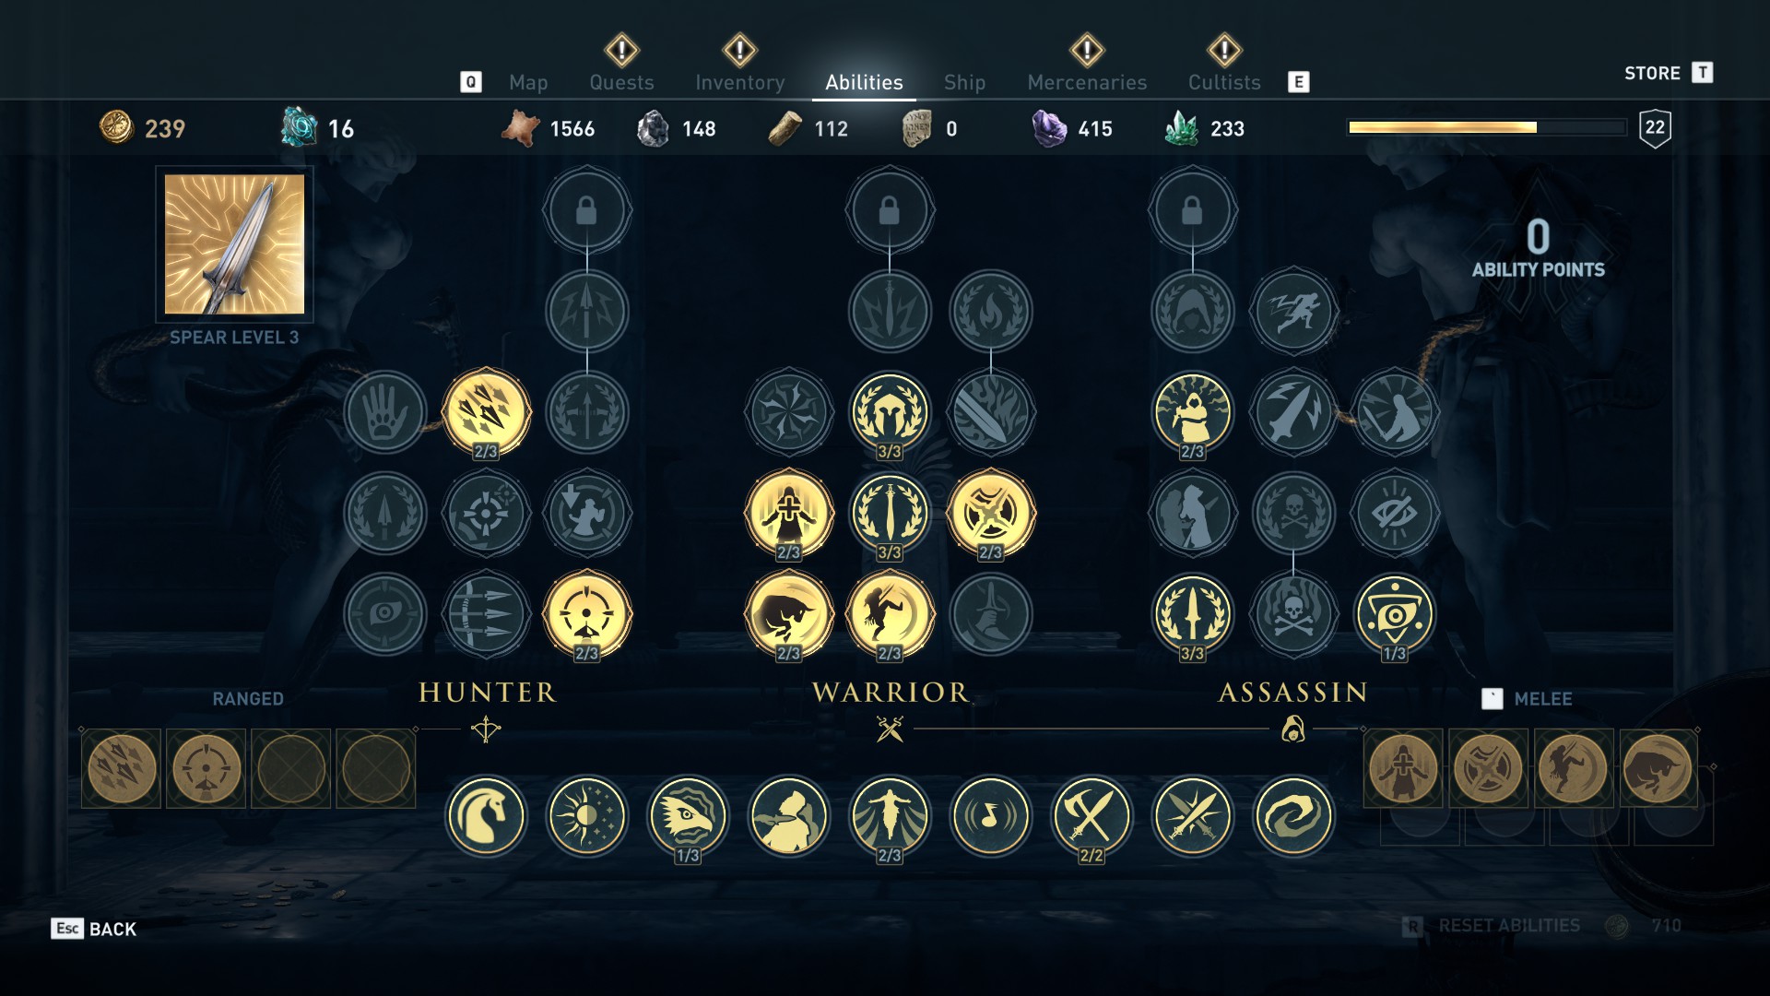
Task: Click the Spear Level 3 thumbnail
Action: [x=234, y=244]
